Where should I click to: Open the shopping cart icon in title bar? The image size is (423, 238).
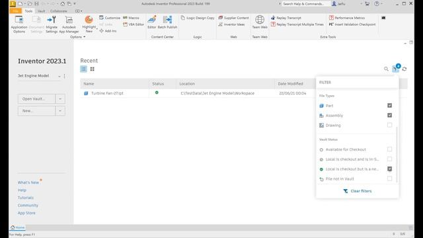coord(367,4)
